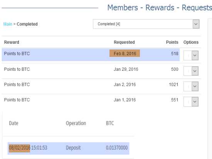Image resolution: width=212 pixels, height=159 pixels.
Task: Click the Options column header
Action: [191, 42]
